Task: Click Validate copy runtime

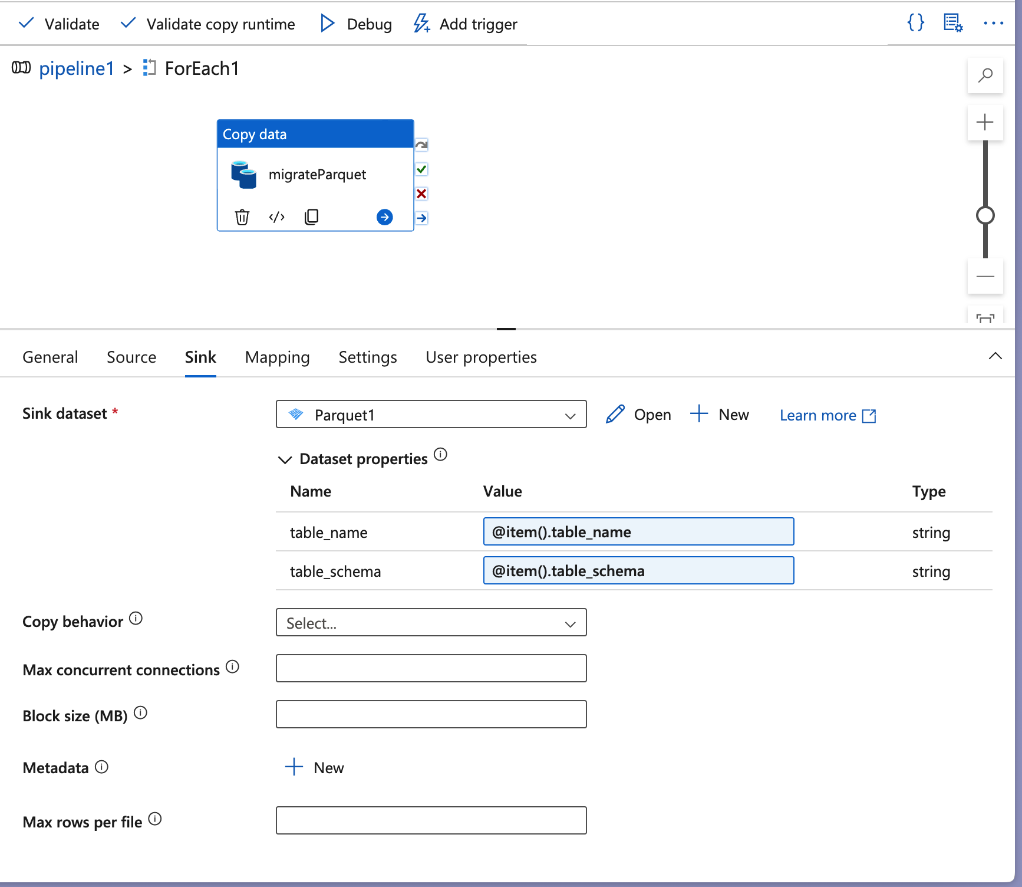Action: pyautogui.click(x=207, y=24)
